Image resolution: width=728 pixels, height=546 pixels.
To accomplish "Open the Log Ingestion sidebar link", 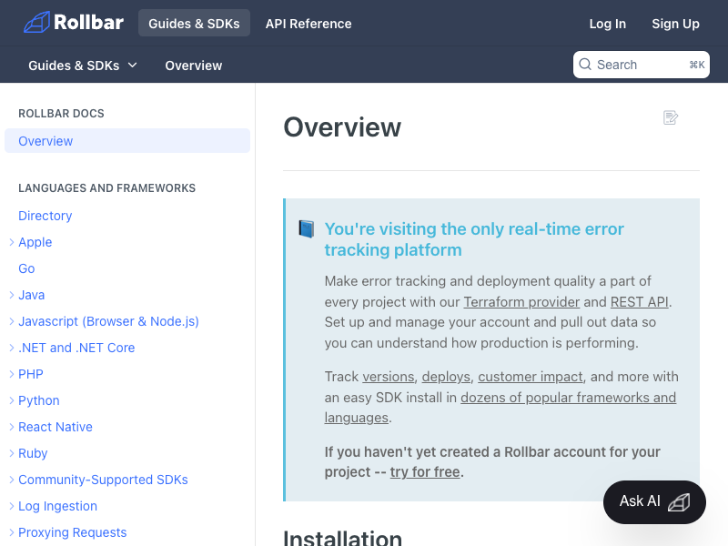I will click(57, 506).
